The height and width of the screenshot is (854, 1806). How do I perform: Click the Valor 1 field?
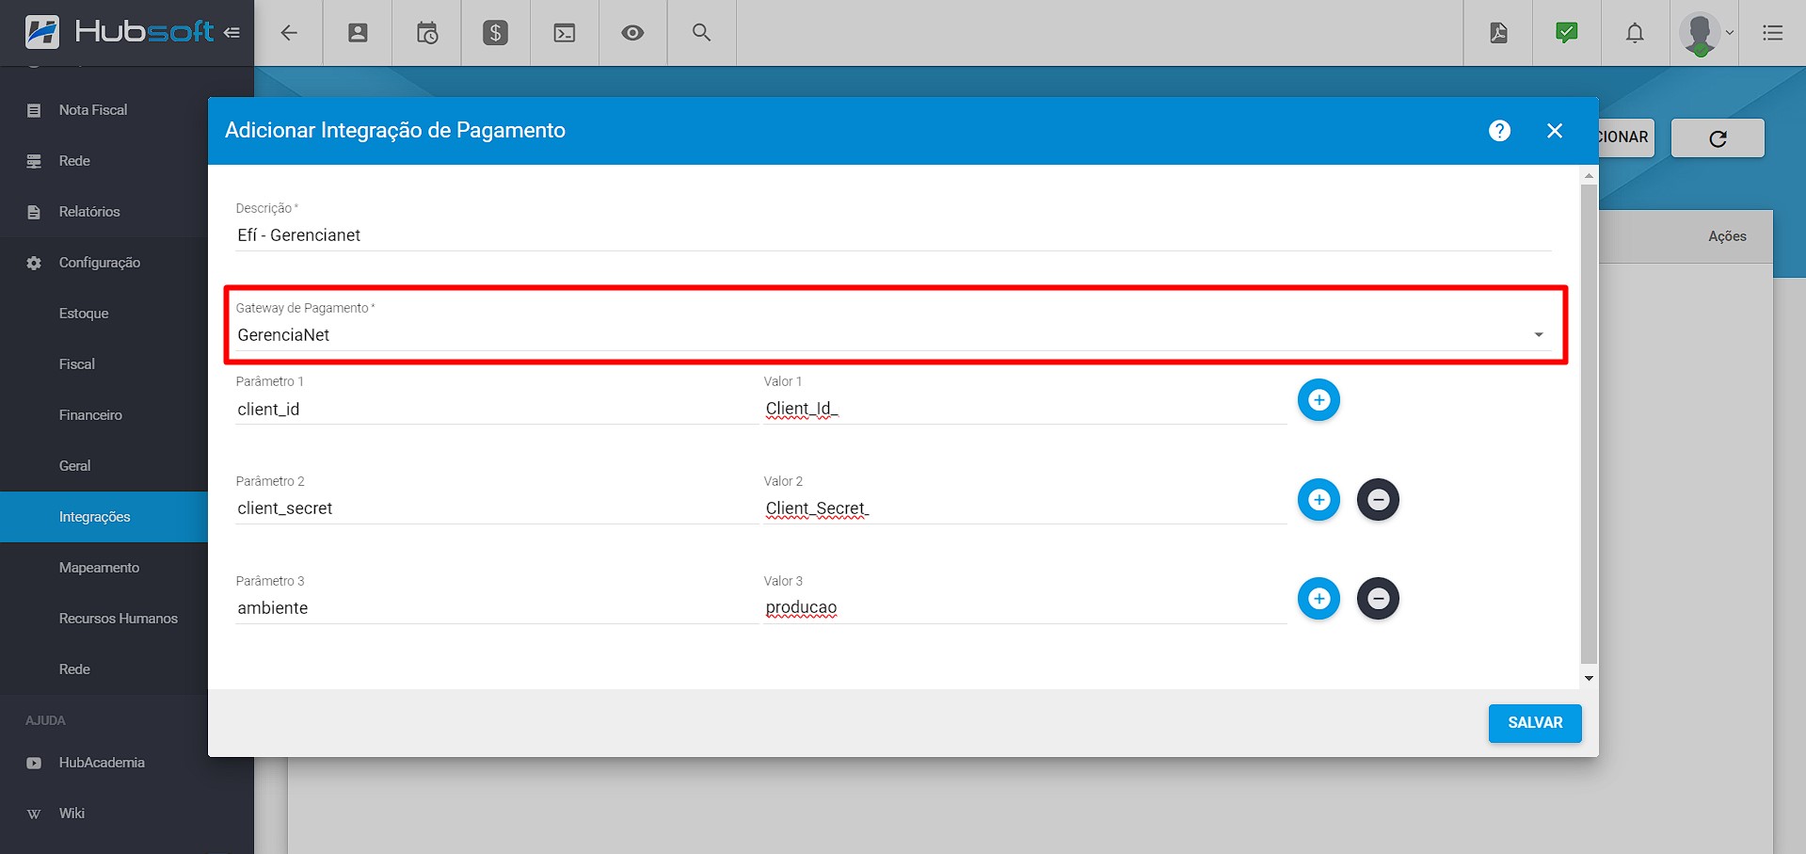[x=1025, y=410]
